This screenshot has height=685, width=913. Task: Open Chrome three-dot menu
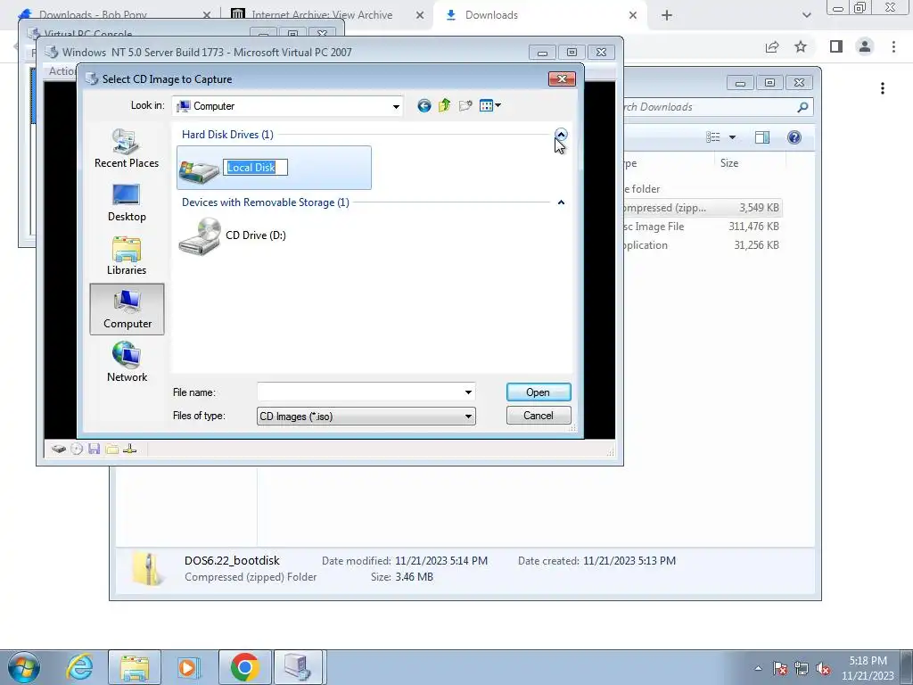[893, 46]
